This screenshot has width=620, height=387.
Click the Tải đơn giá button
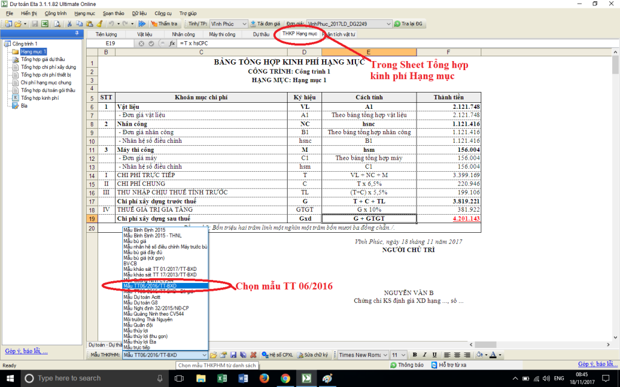(x=266, y=24)
